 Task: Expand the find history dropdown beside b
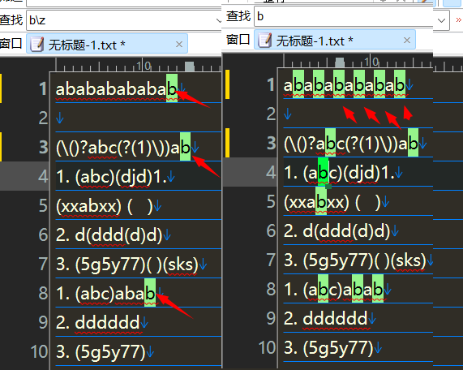coord(441,20)
